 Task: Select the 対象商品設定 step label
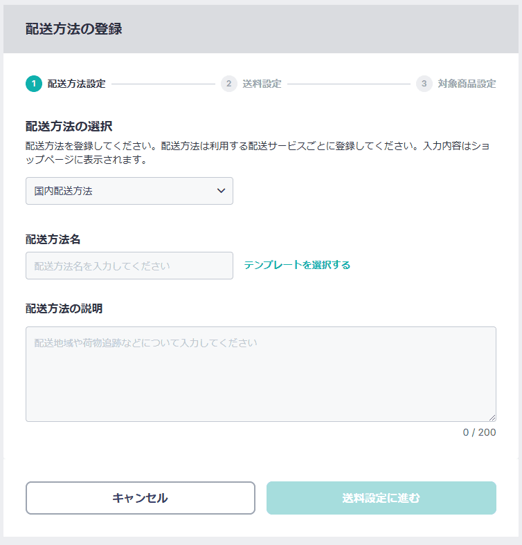click(x=467, y=84)
